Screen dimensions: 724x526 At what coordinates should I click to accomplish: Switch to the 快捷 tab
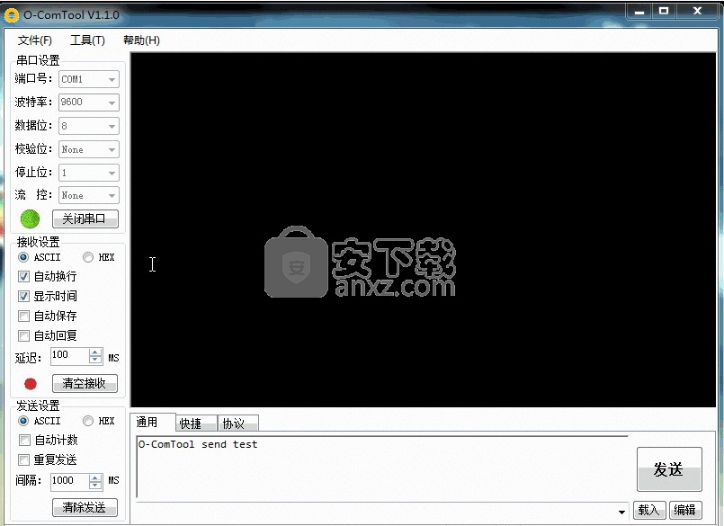click(x=196, y=423)
